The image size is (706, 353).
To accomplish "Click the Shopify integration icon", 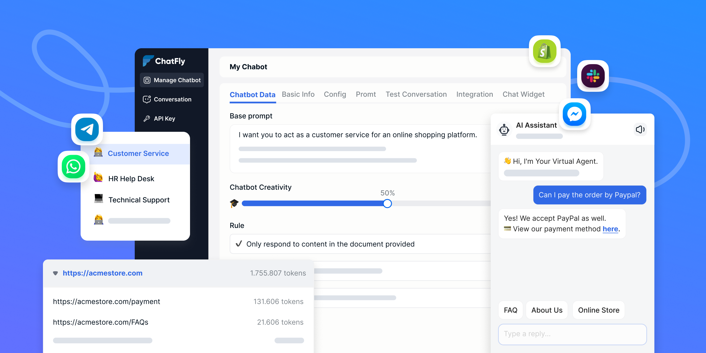I will (x=545, y=51).
